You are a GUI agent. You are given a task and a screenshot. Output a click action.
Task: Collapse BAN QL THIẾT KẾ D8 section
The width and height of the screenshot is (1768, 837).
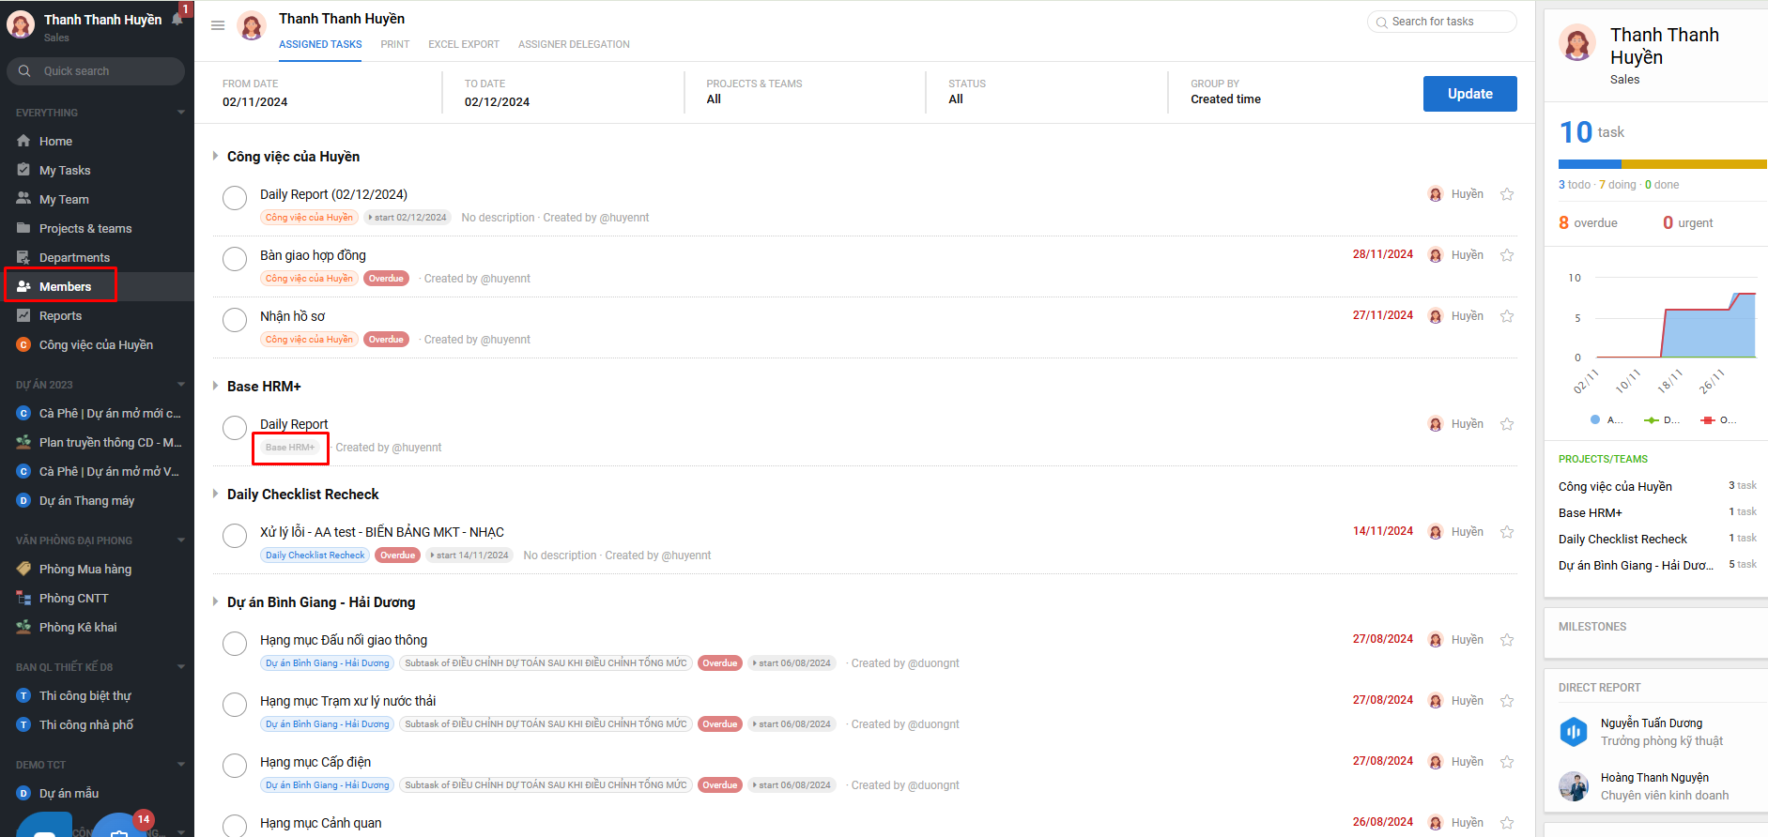180,667
